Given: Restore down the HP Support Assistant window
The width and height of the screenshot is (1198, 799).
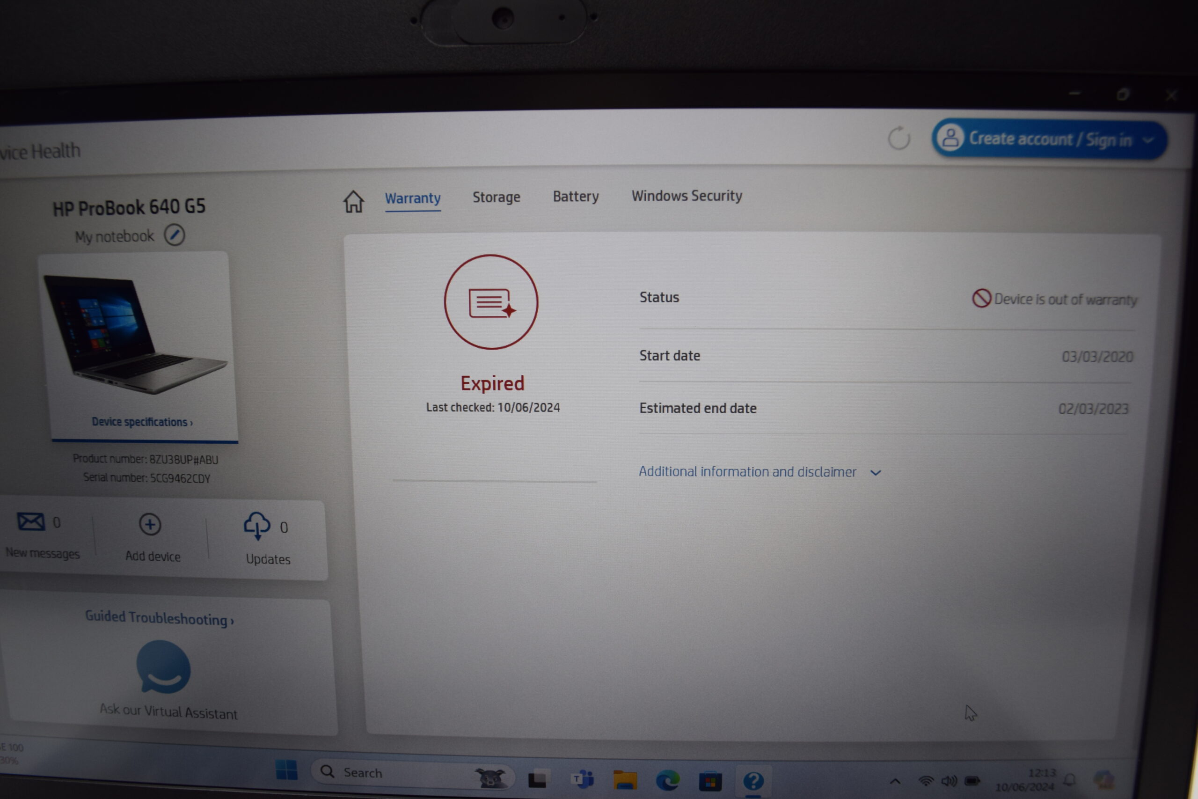Looking at the screenshot, I should [1123, 94].
